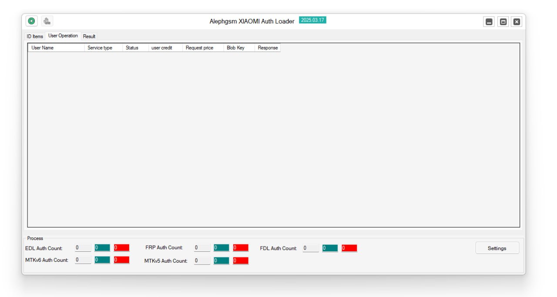Click the maximize window icon
This screenshot has height=297, width=557.
[503, 22]
